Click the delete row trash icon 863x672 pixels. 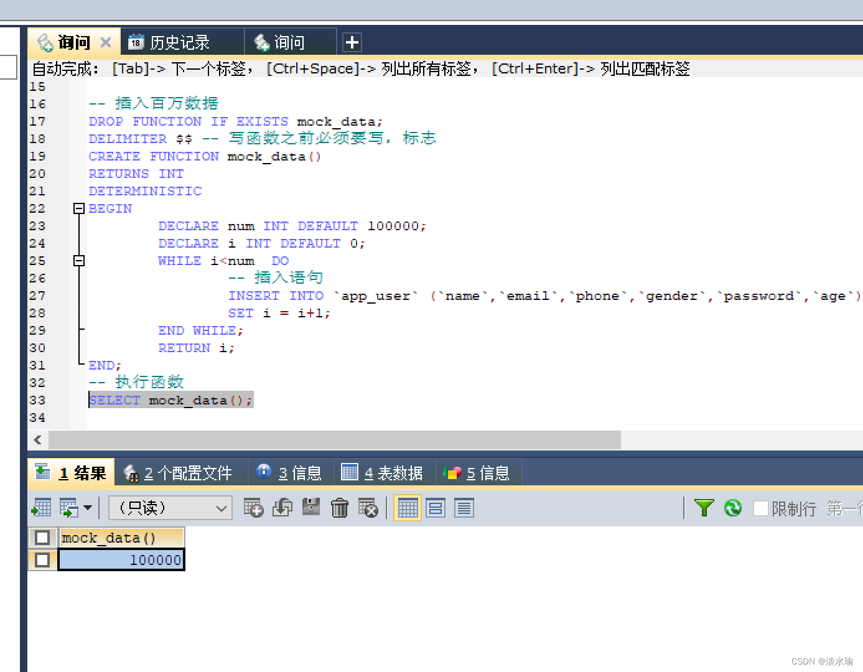click(339, 508)
